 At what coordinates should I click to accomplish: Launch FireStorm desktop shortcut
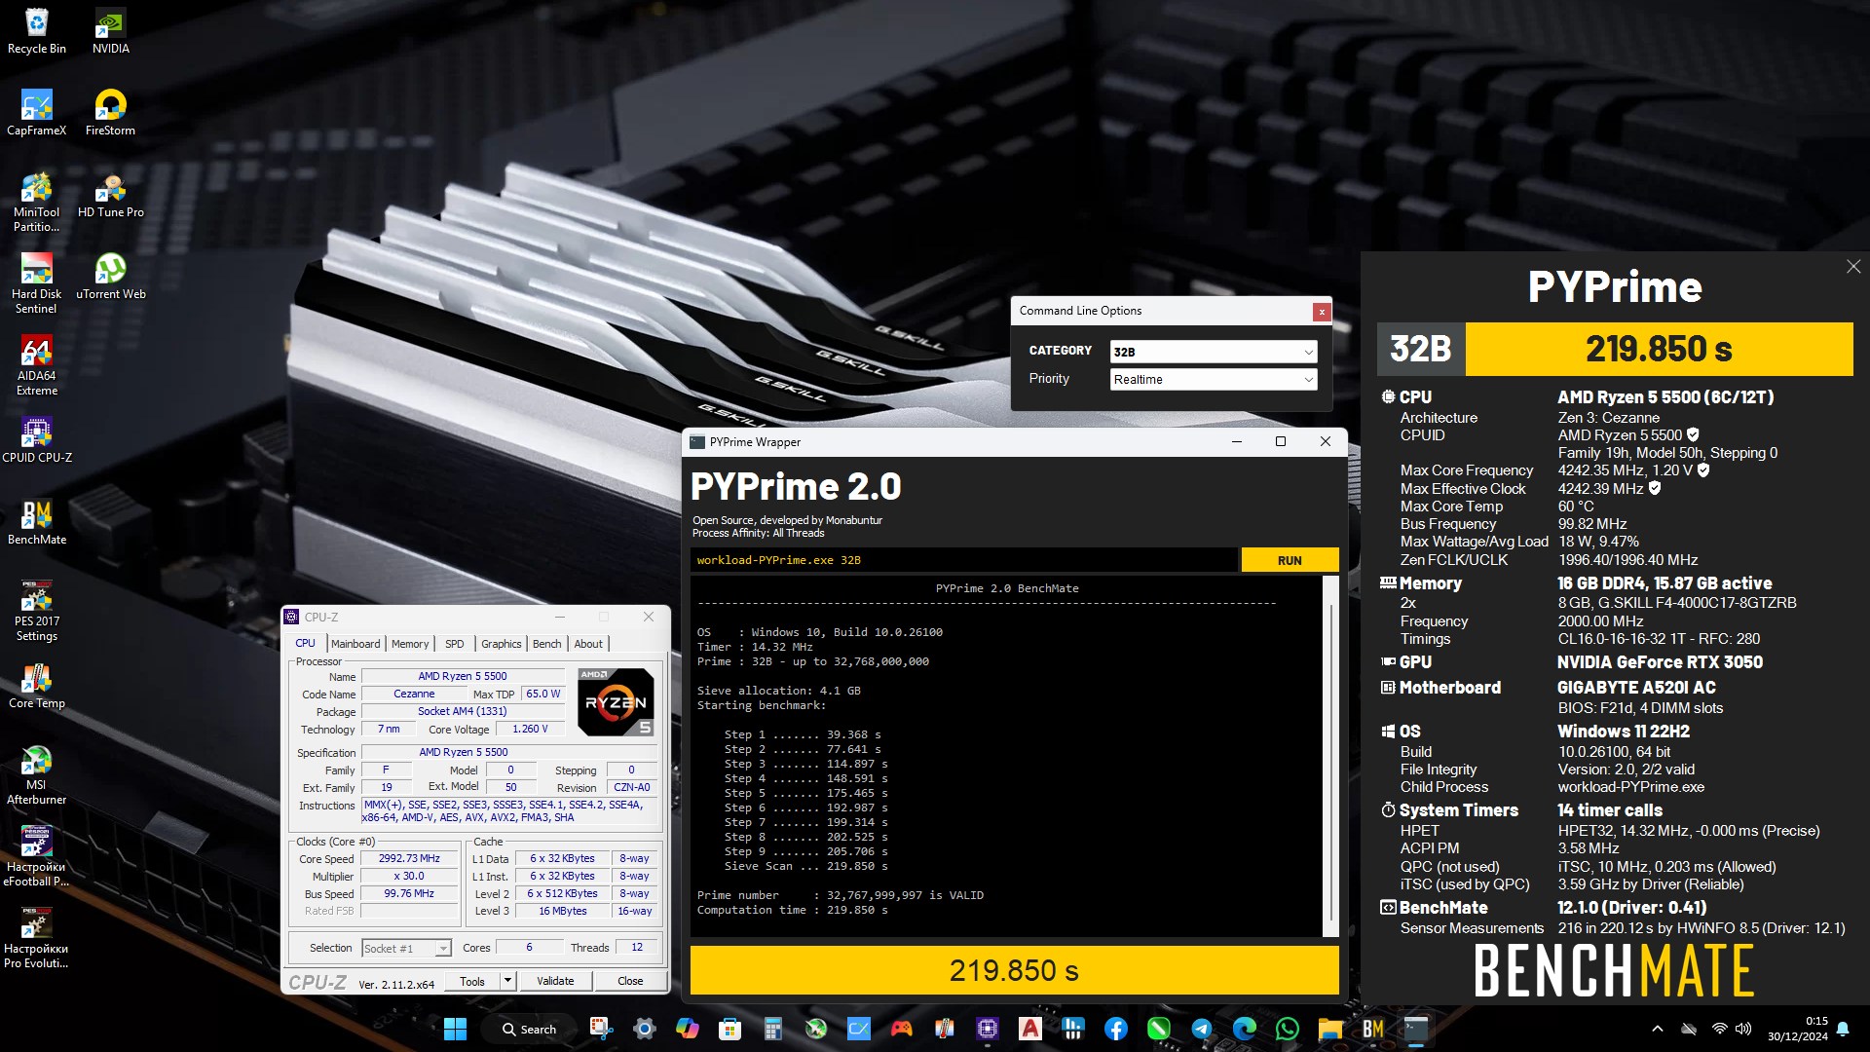(x=110, y=113)
